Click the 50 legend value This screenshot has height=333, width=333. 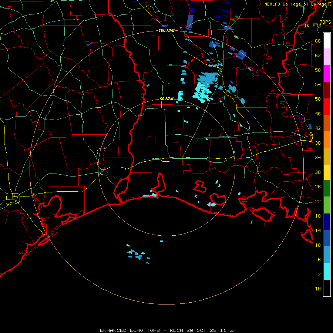(x=318, y=99)
